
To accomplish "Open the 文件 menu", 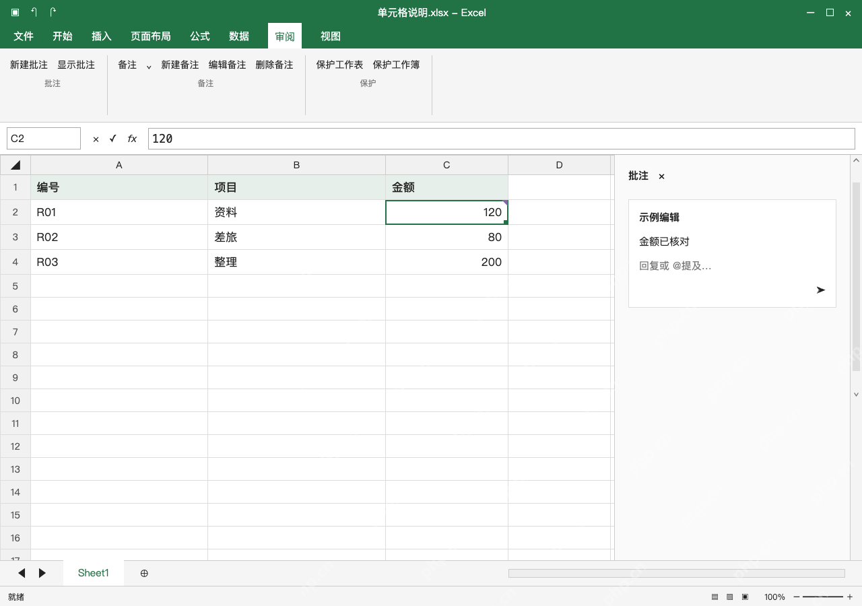I will point(24,36).
